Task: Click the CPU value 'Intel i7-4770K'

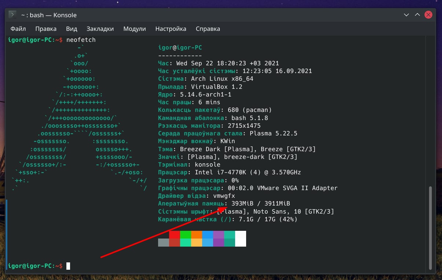Action: [220, 172]
